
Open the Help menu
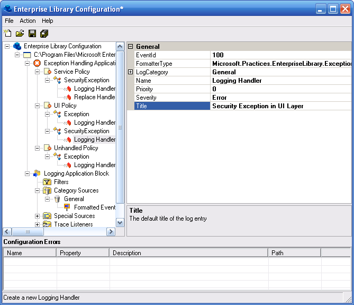point(48,21)
